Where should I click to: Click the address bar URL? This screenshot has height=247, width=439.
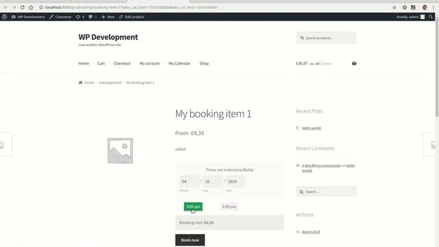pos(131,8)
